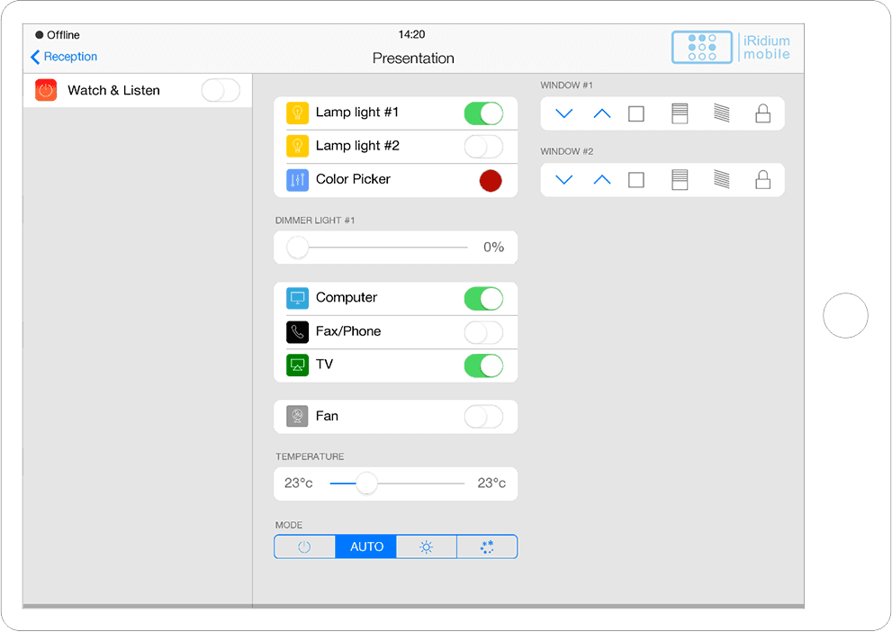
Task: Click the iRidium mobile logo
Action: (x=732, y=47)
